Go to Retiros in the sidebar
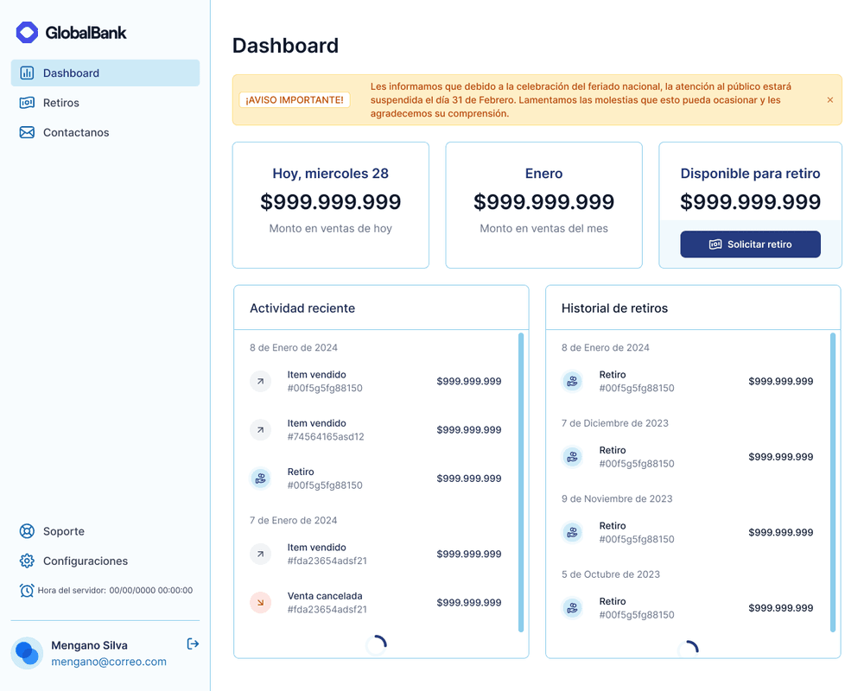The height and width of the screenshot is (691, 864). [x=60, y=103]
